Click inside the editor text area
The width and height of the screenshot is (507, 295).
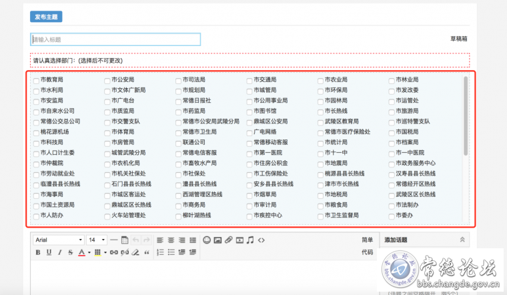(x=203, y=276)
